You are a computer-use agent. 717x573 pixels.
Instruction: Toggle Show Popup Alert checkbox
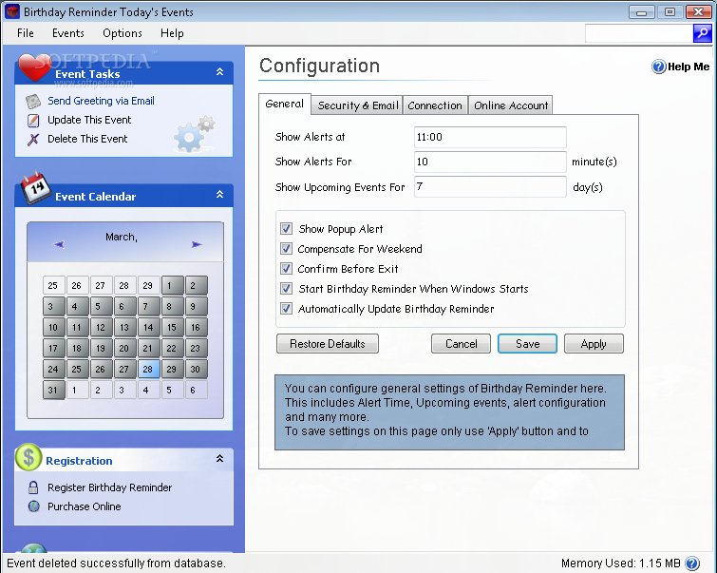[286, 228]
